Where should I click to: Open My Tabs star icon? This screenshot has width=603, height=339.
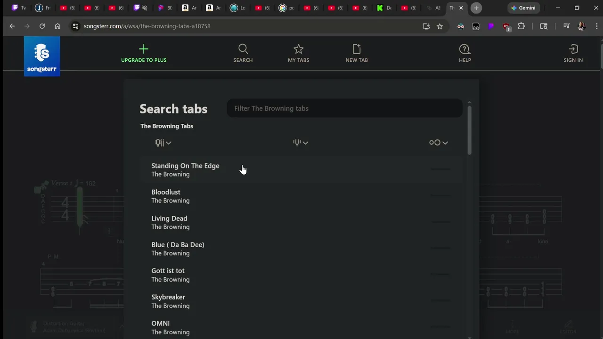point(298,49)
